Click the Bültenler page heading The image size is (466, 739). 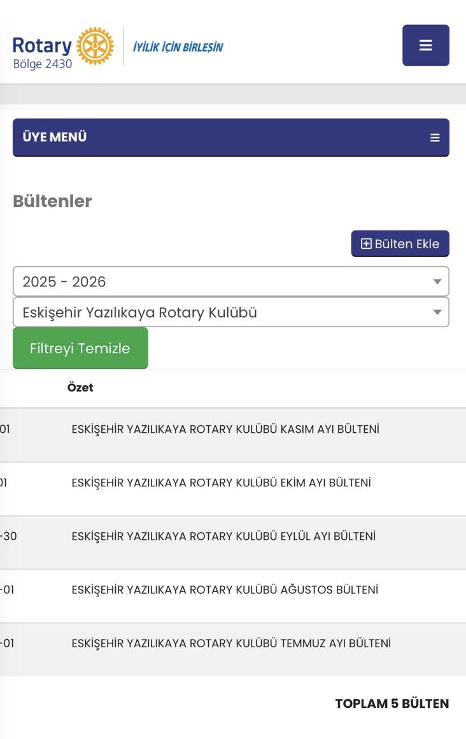coord(52,201)
